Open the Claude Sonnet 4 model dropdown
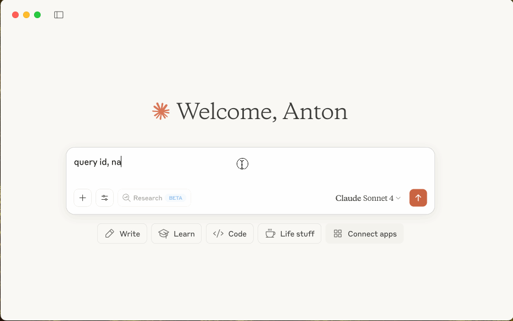Screen dimensions: 513x321 (368, 198)
